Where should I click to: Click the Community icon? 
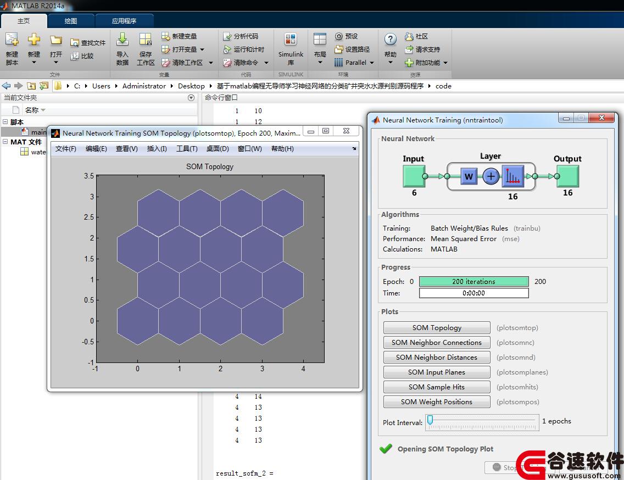tap(409, 36)
